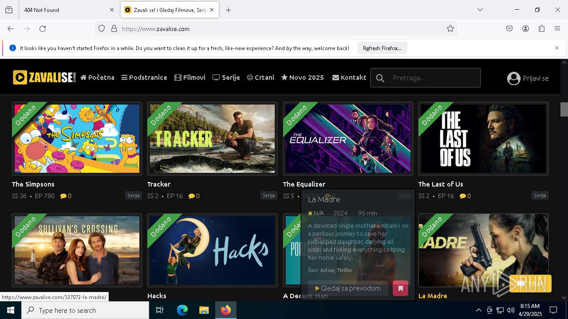Click the search magnifier icon
The width and height of the screenshot is (568, 319).
point(380,78)
